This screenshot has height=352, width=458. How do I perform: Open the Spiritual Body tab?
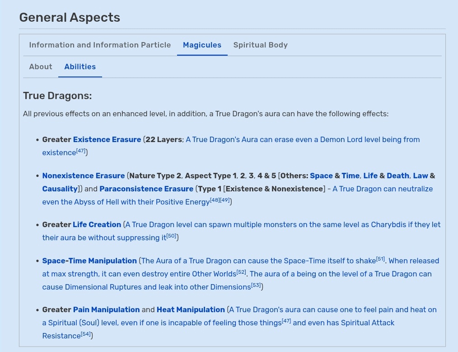coord(261,45)
